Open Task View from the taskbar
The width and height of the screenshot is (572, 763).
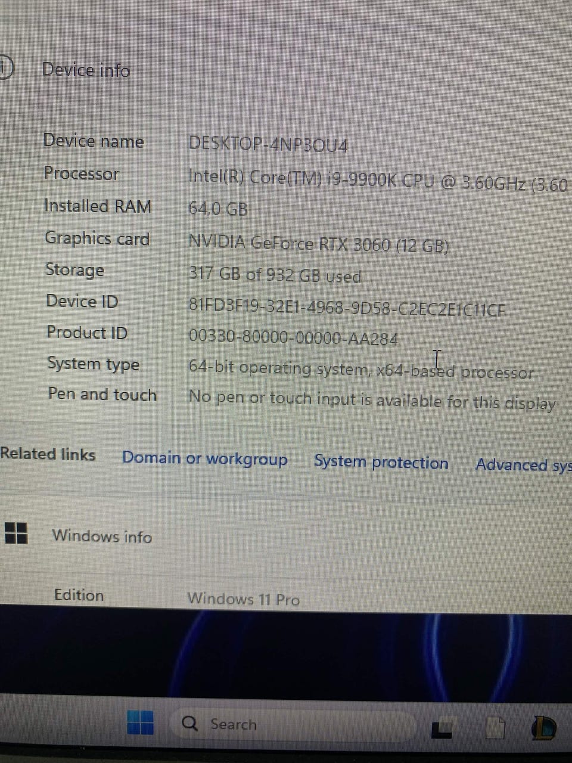click(441, 729)
